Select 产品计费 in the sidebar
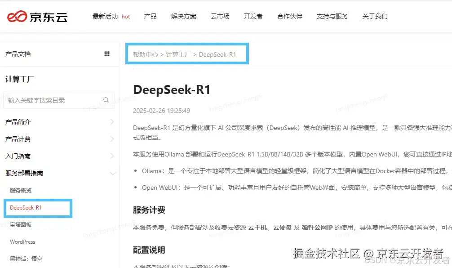 click(x=18, y=139)
